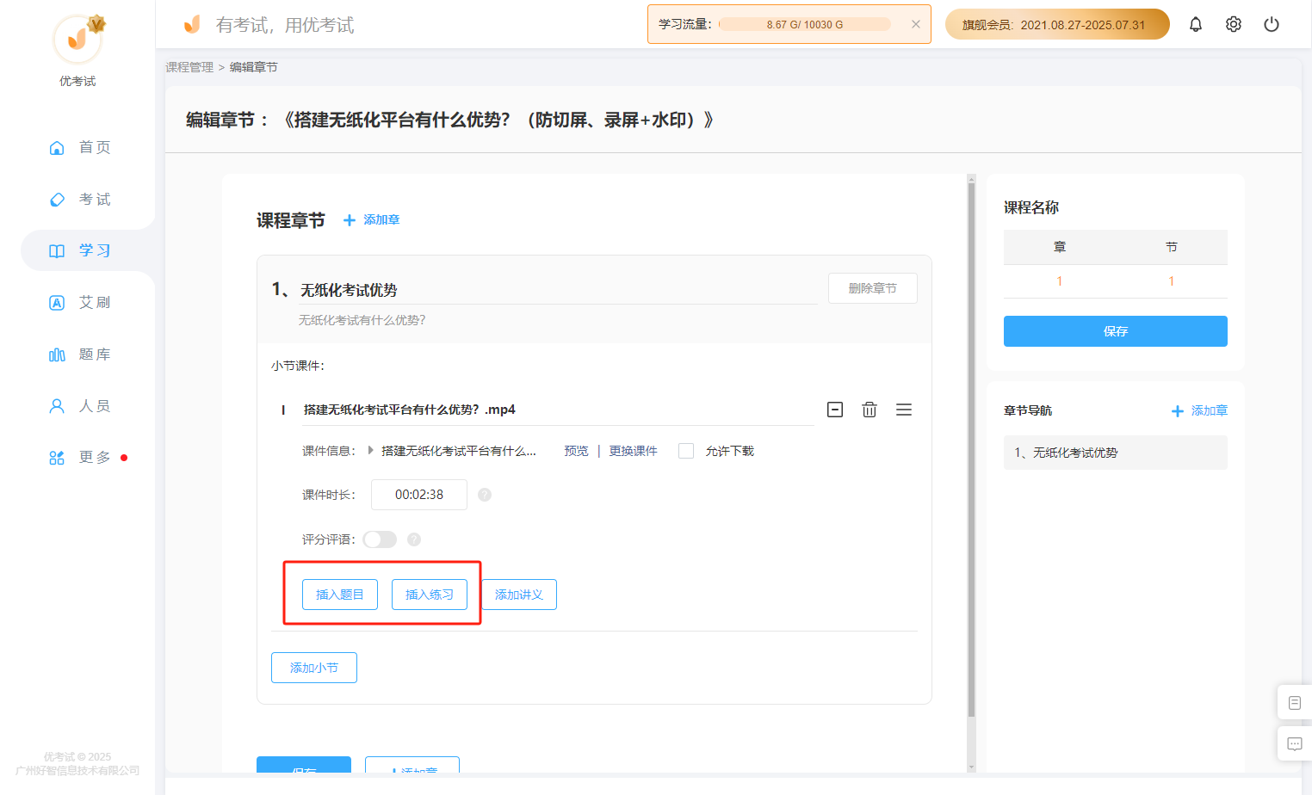Click help icon beside 课件时长
1312x795 pixels.
[x=485, y=495]
